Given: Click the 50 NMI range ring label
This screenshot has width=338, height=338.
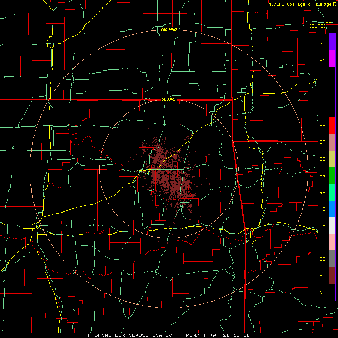Looking at the screenshot, I should pos(169,100).
